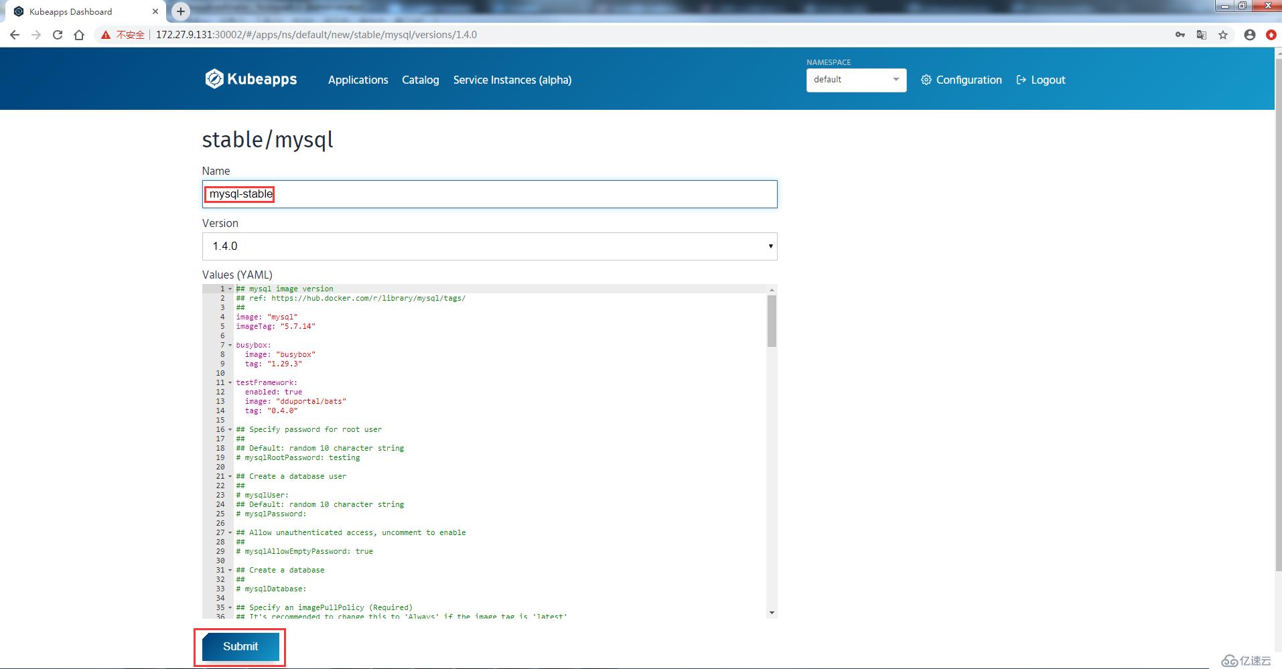The width and height of the screenshot is (1282, 669).
Task: Open Service Instances (alpha)
Action: click(x=512, y=80)
